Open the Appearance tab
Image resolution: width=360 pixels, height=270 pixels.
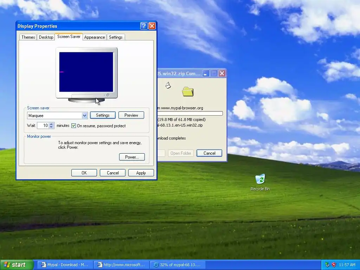94,37
